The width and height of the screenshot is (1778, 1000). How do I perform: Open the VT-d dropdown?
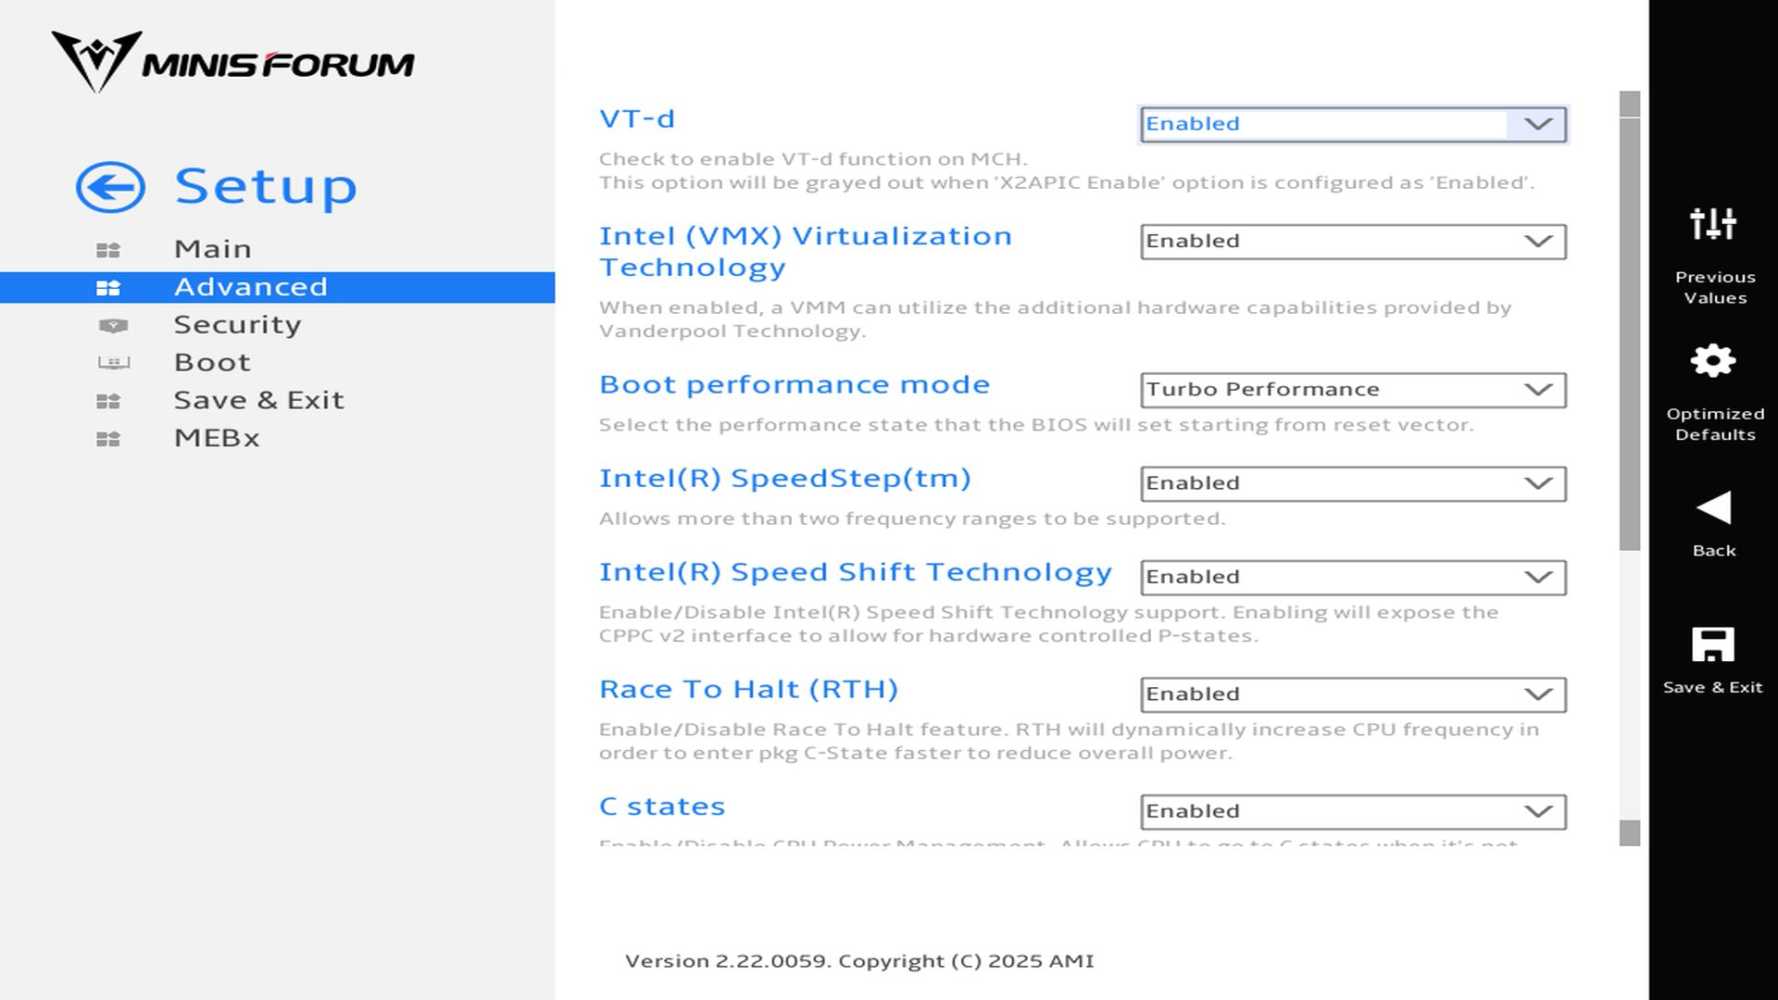1352,124
